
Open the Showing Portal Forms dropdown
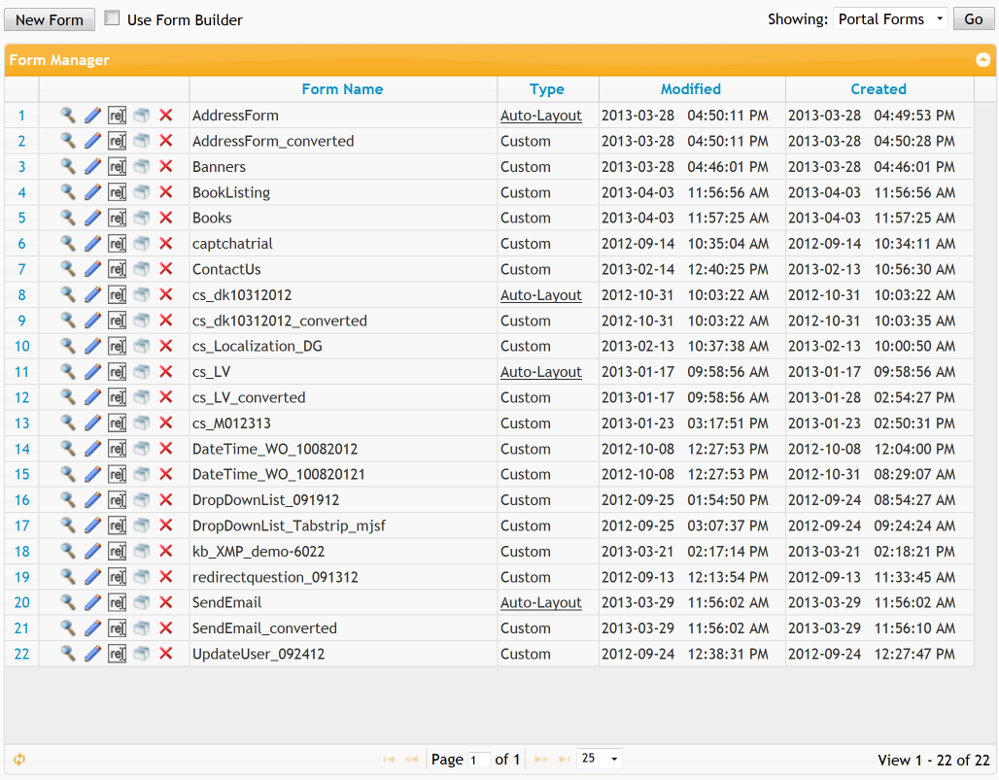(x=891, y=19)
